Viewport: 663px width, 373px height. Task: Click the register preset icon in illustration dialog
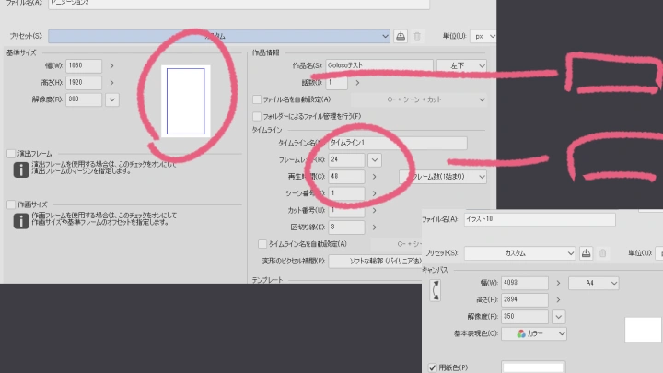[585, 252]
